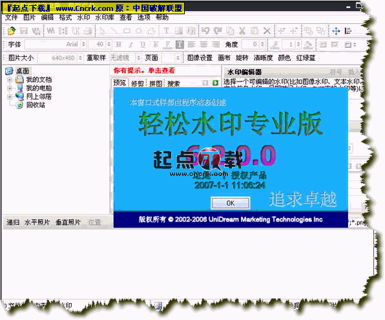Click the save disk icon
Screen dimensions: 385x320
click(x=24, y=31)
